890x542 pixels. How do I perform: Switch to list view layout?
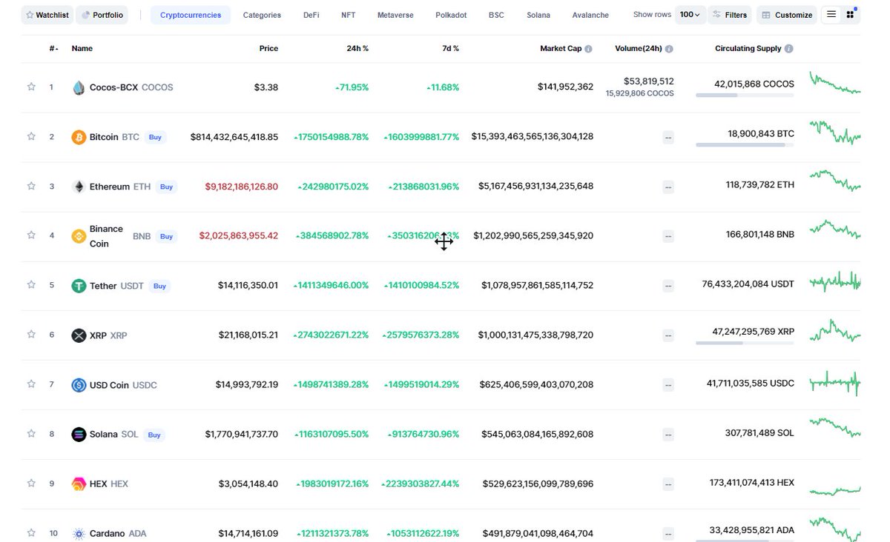pyautogui.click(x=831, y=14)
